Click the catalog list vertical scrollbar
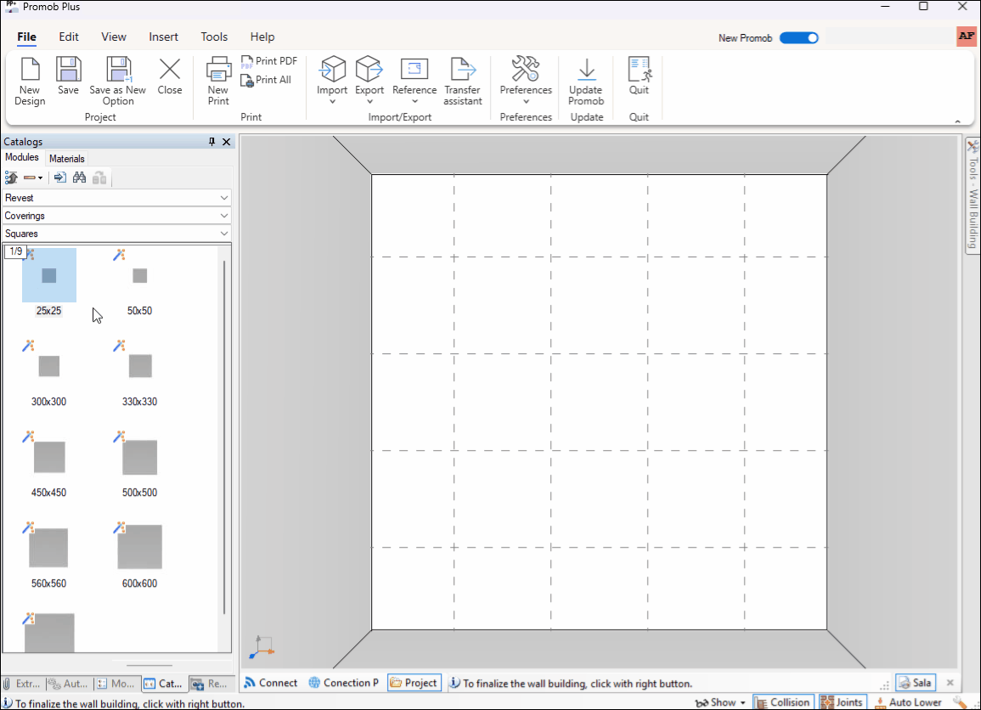Viewport: 981px width, 710px height. point(224,437)
